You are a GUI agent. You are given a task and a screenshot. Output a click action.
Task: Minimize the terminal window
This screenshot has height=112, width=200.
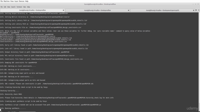(193, 4)
